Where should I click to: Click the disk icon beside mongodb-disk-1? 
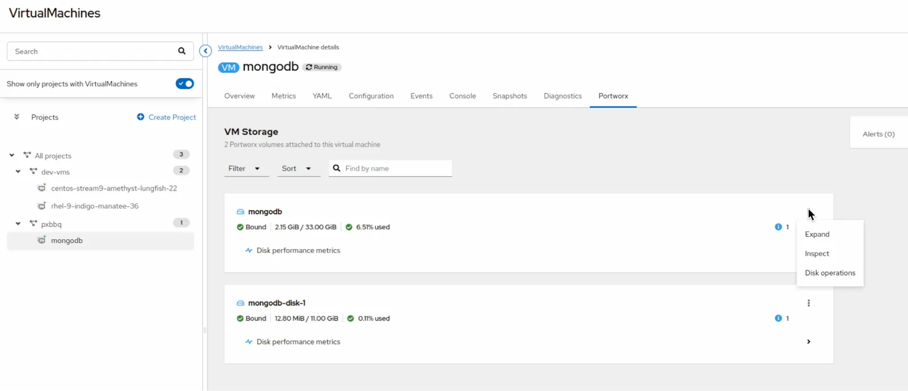[x=241, y=303]
